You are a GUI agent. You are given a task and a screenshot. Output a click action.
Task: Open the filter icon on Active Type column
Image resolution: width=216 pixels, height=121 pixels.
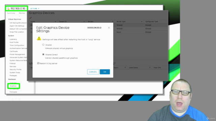coord(142,22)
